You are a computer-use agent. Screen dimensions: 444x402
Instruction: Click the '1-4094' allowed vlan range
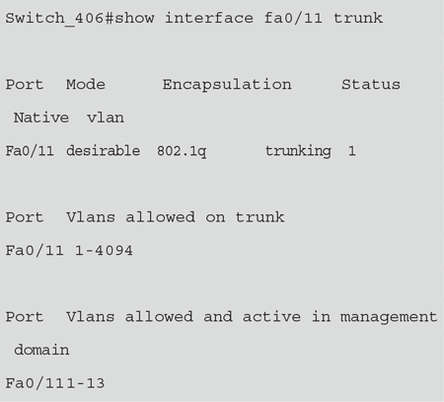pos(104,251)
